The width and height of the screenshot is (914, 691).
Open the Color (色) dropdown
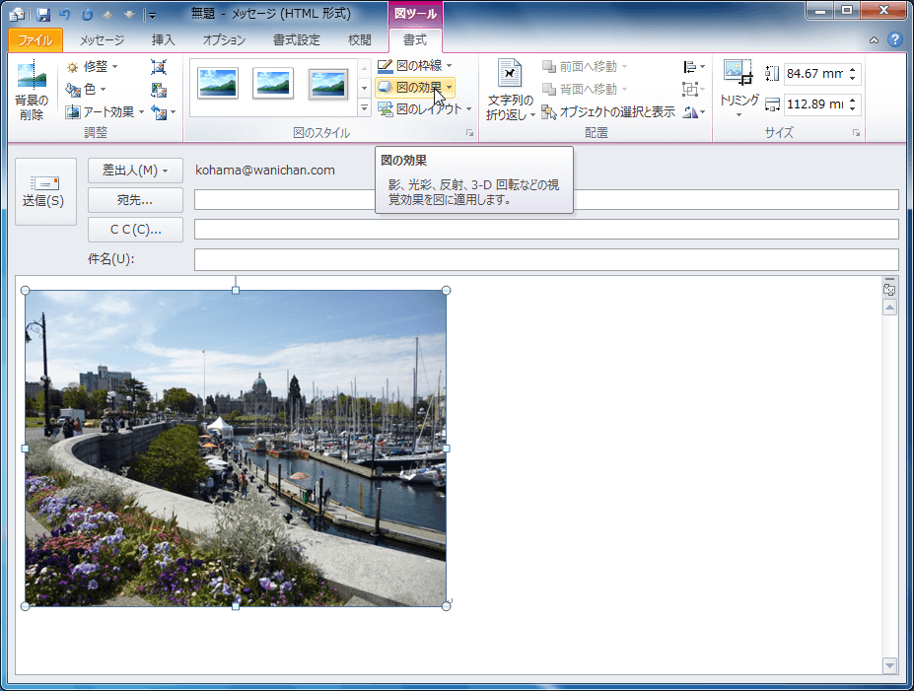(86, 89)
